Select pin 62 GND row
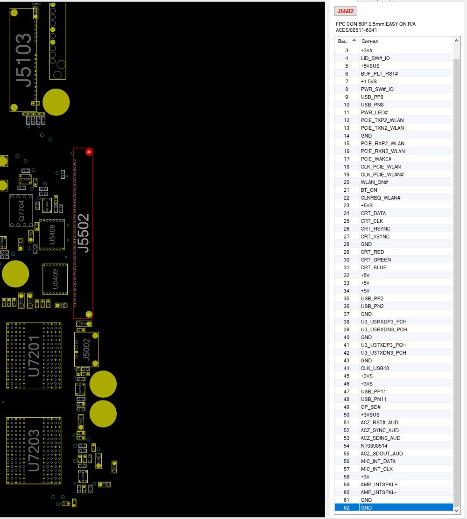This screenshot has height=519, width=467. tap(394, 507)
